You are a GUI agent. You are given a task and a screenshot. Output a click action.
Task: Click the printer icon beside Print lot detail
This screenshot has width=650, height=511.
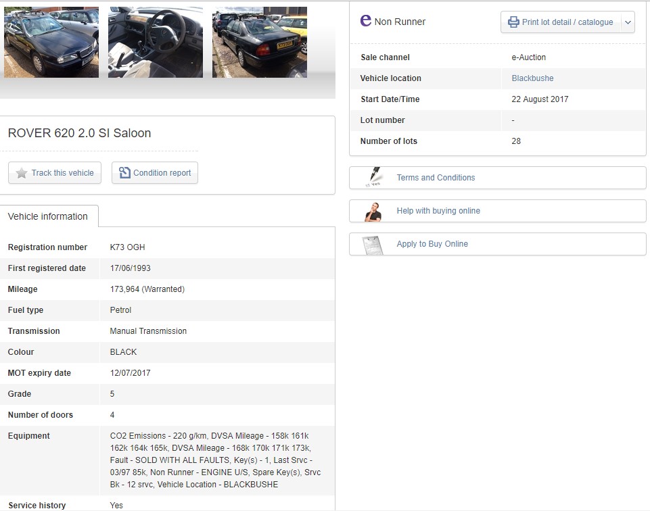(x=513, y=22)
